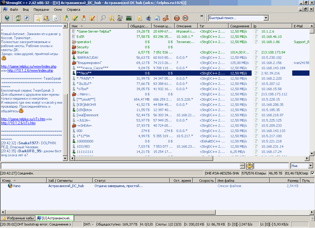Open Network Statistics monitor icon
This screenshot has width=315, height=228.
click(129, 18)
